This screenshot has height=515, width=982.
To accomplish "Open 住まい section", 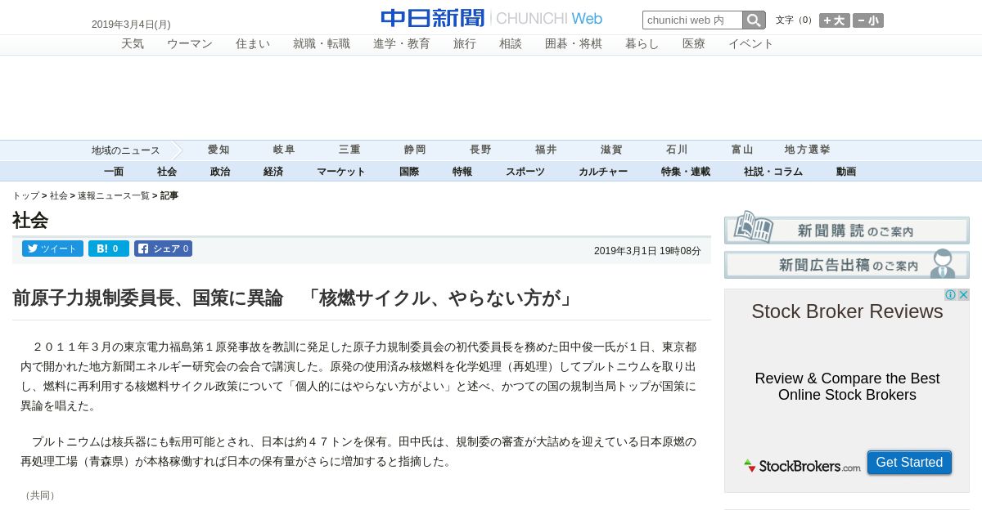I will tap(253, 44).
